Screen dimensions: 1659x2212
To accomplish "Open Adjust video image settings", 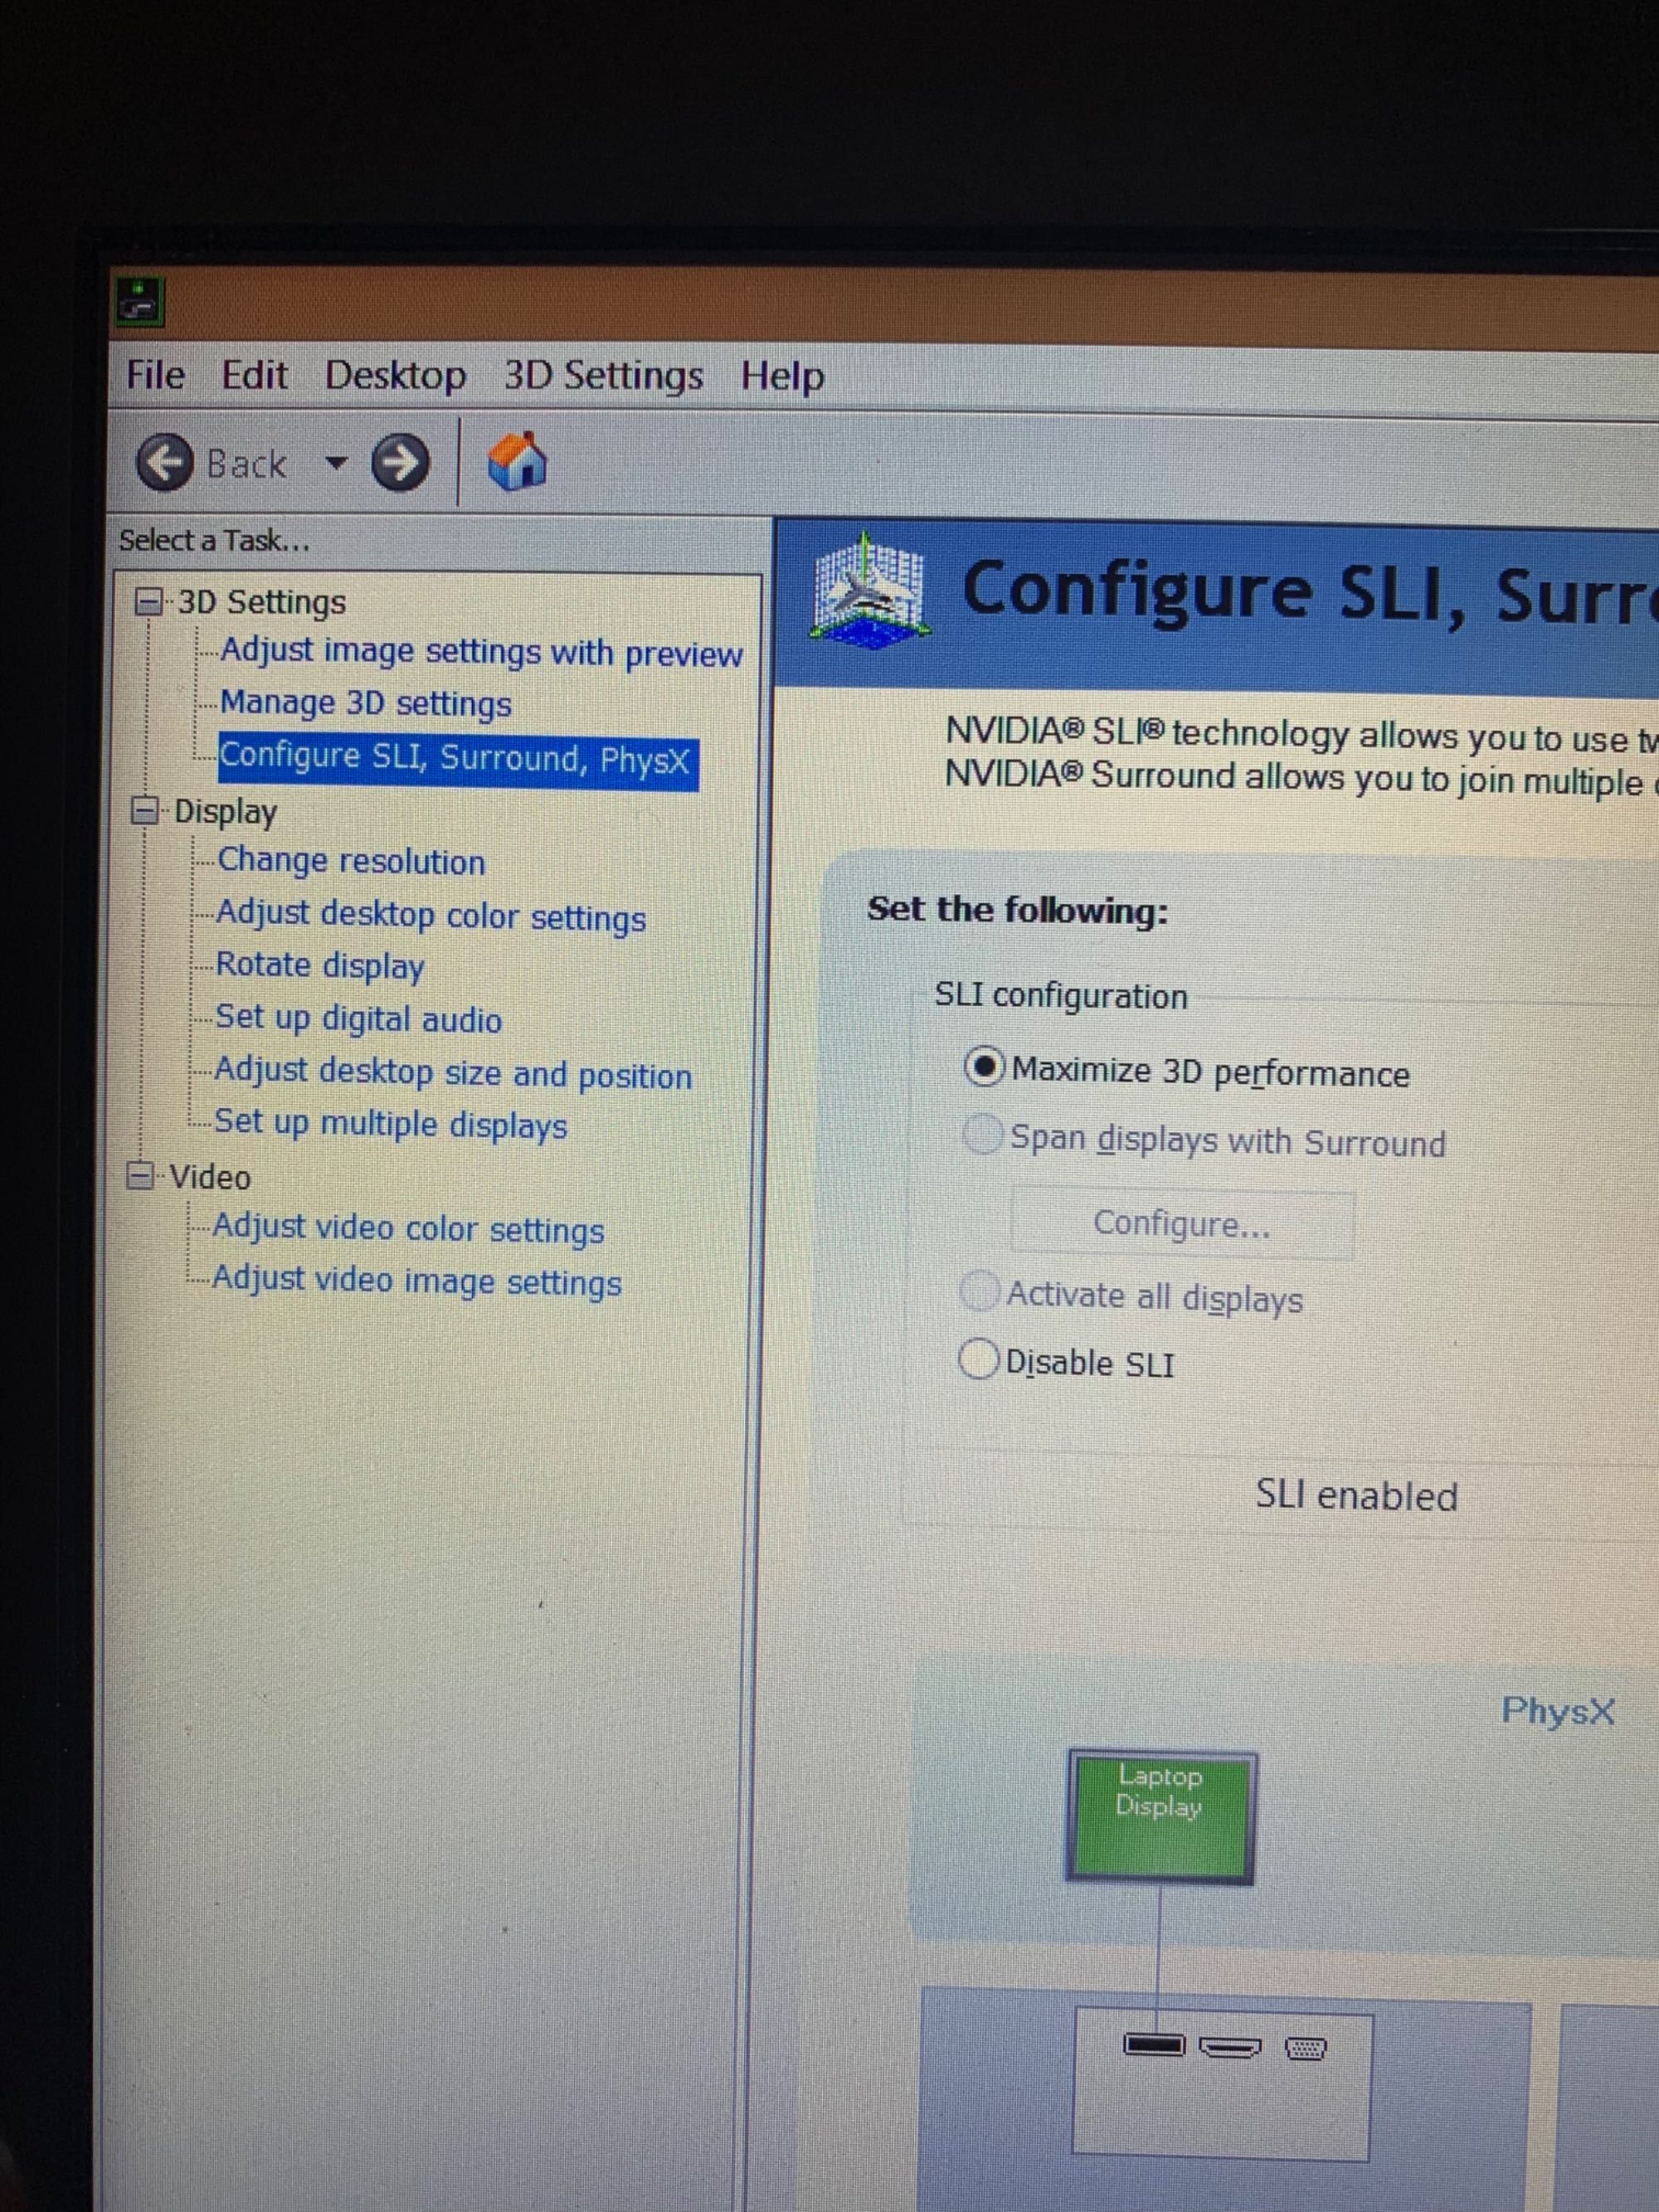I will point(416,1281).
